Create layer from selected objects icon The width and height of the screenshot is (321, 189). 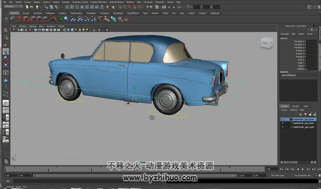pyautogui.click(x=315, y=114)
